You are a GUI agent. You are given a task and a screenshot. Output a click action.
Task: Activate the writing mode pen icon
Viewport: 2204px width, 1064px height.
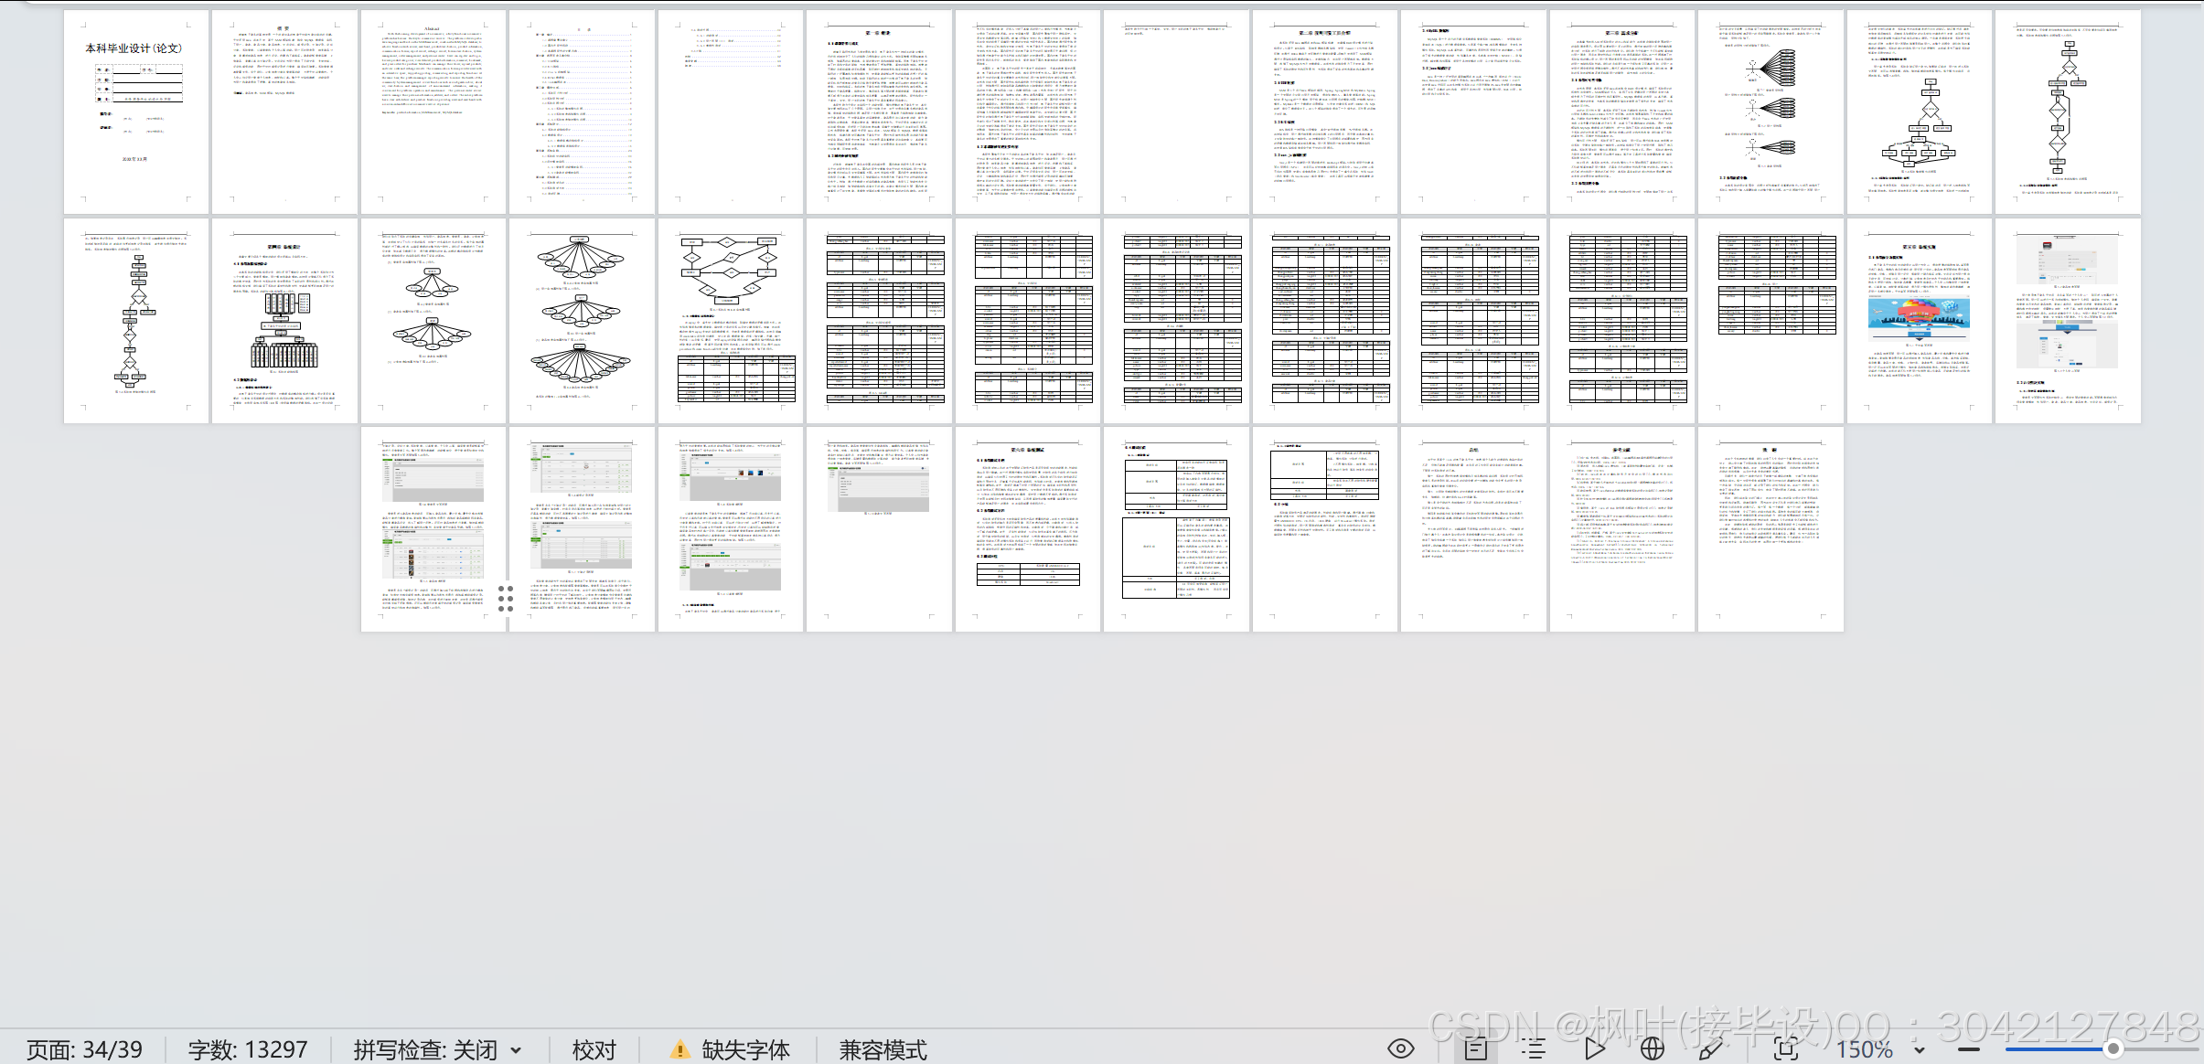pyautogui.click(x=1709, y=1048)
